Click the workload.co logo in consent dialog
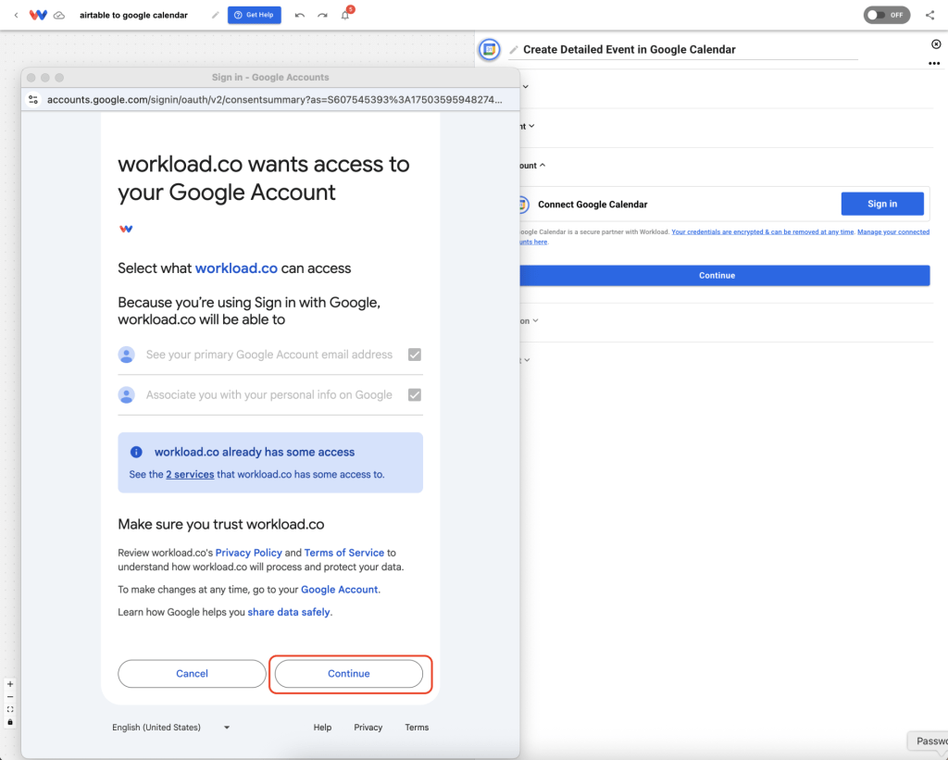Image resolution: width=948 pixels, height=760 pixels. (126, 229)
